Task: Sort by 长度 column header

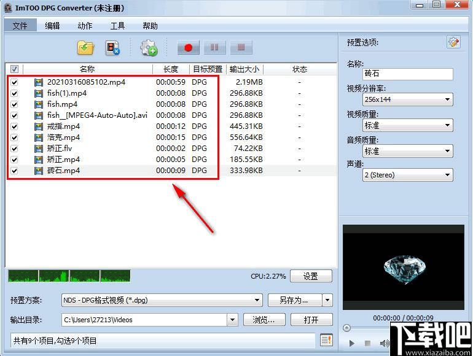Action: pyautogui.click(x=171, y=69)
